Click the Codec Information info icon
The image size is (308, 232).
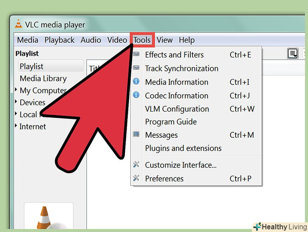click(x=136, y=95)
